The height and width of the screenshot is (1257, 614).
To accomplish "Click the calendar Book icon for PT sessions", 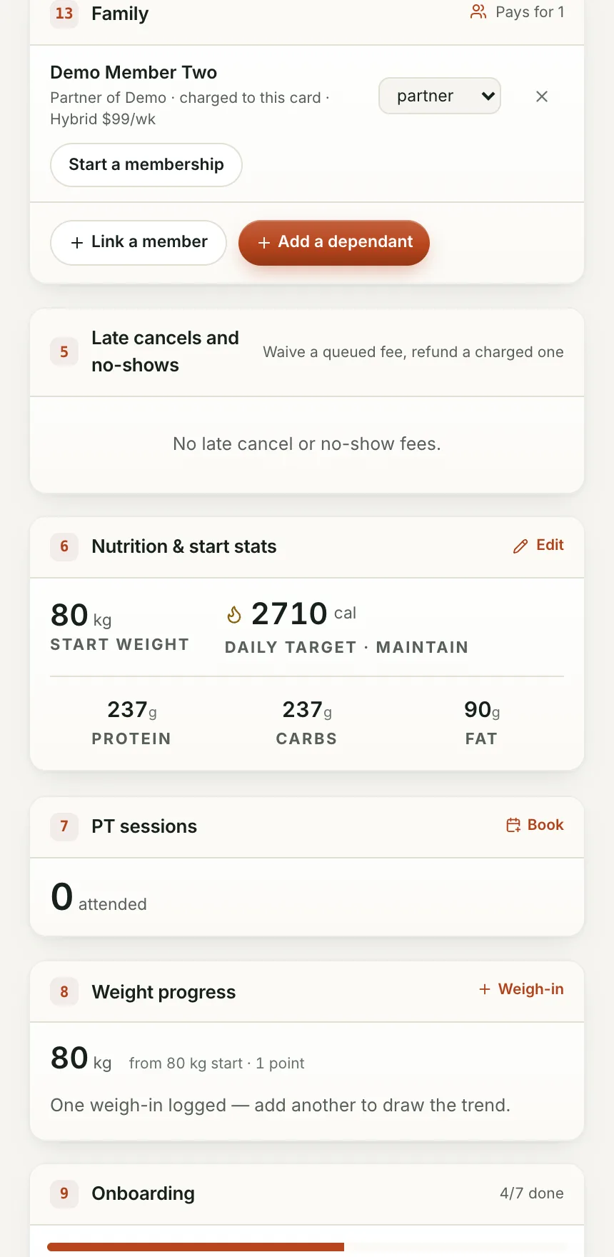I will [x=513, y=826].
